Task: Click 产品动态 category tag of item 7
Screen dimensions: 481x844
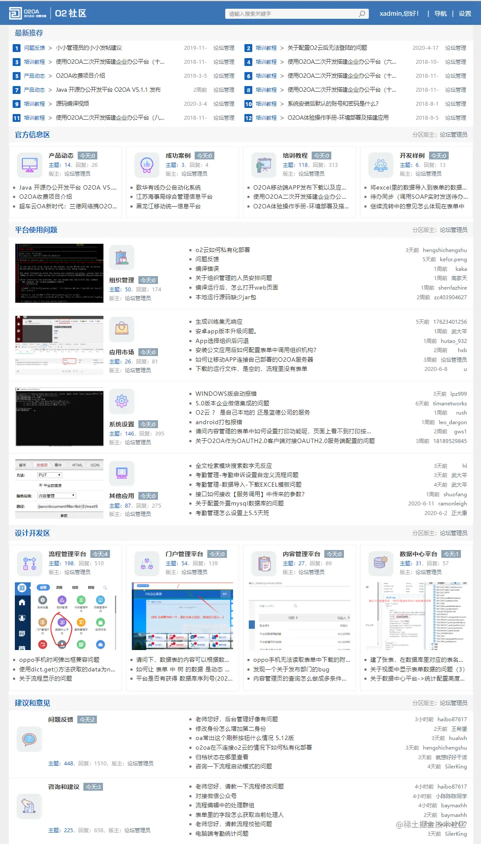Action: click(34, 90)
